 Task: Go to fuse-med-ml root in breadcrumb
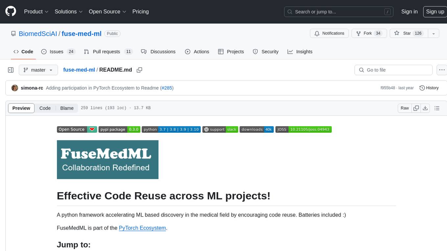[79, 70]
